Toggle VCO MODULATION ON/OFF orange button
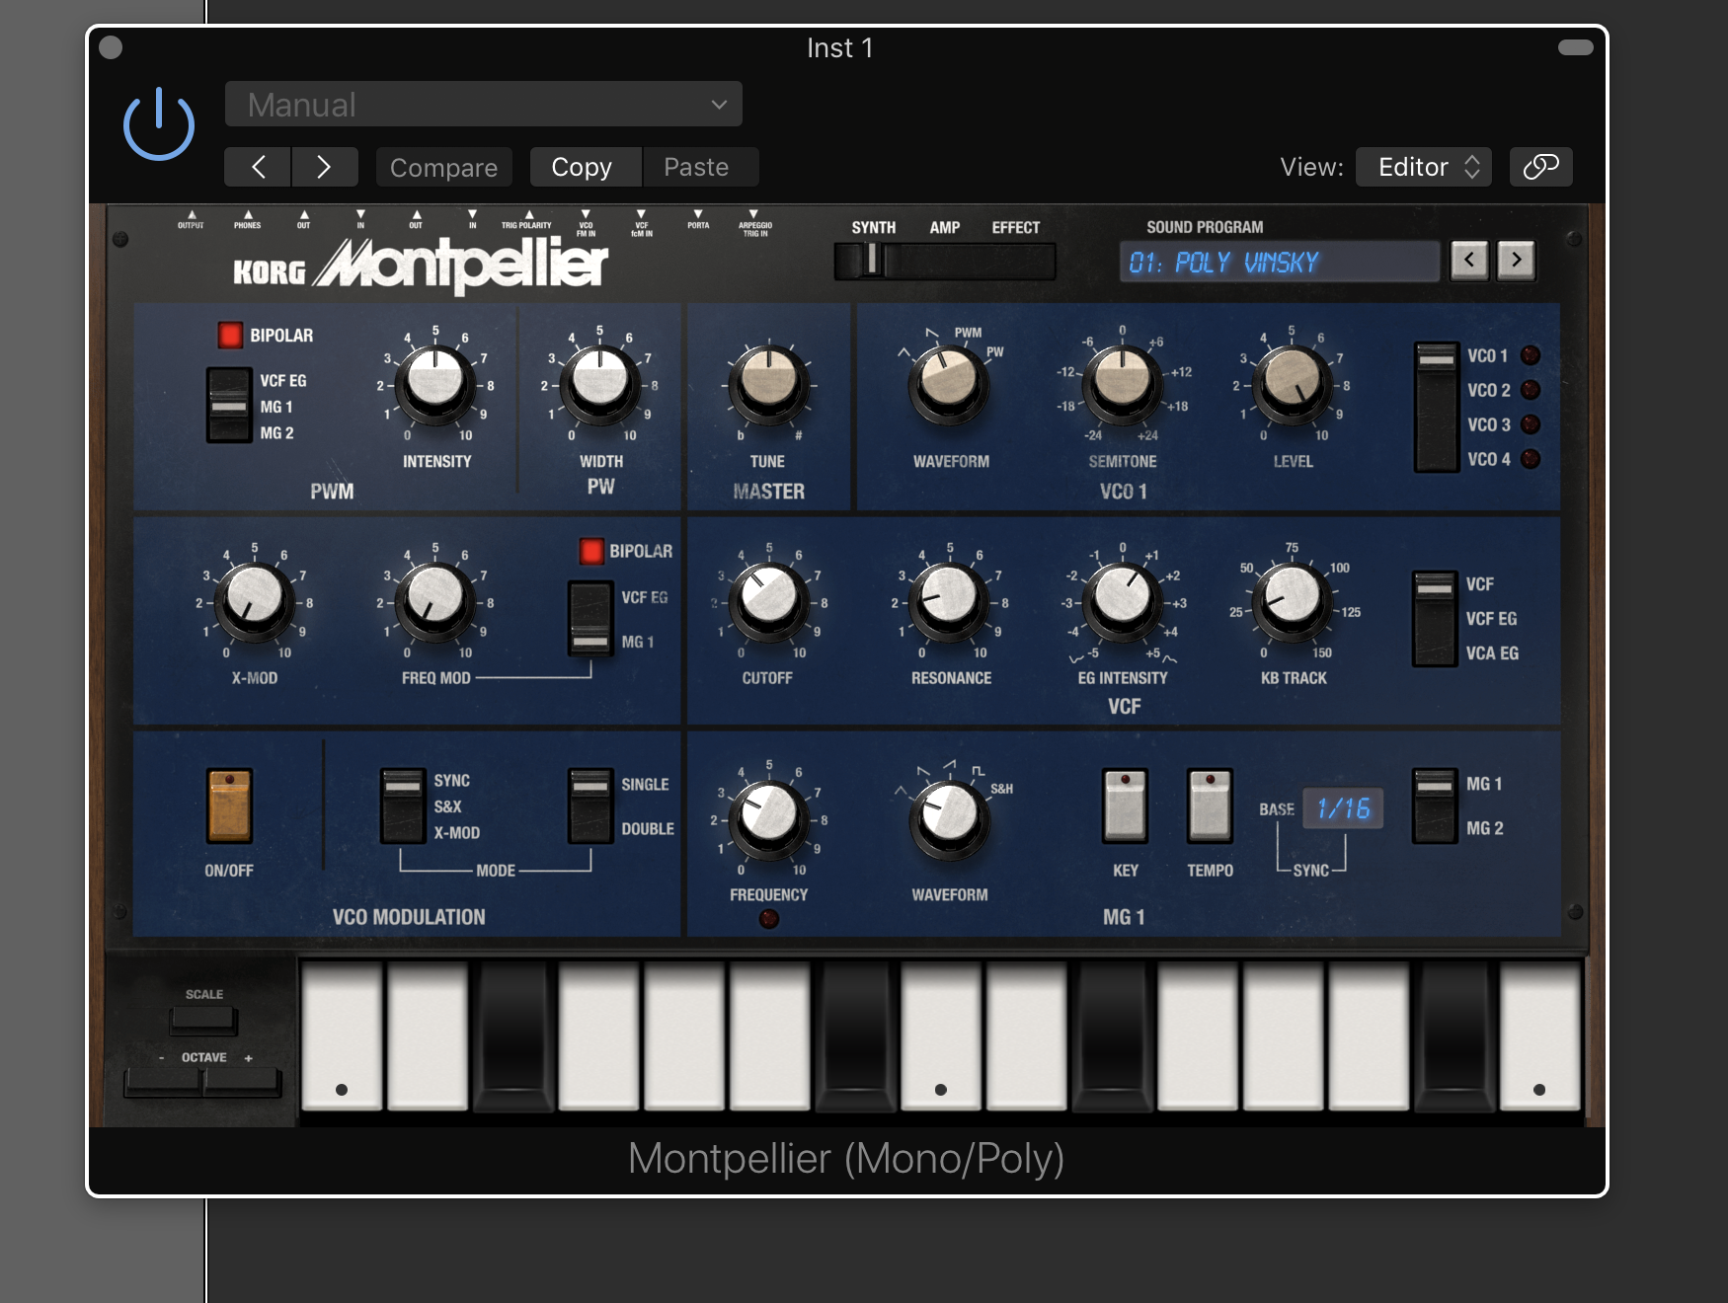The width and height of the screenshot is (1728, 1303). click(229, 805)
